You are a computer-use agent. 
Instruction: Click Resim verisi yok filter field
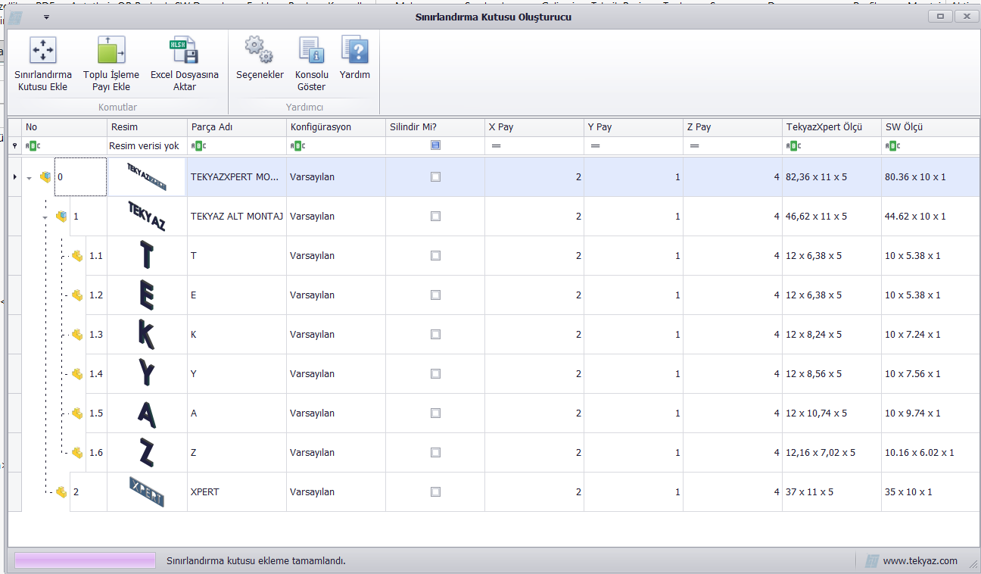(147, 145)
